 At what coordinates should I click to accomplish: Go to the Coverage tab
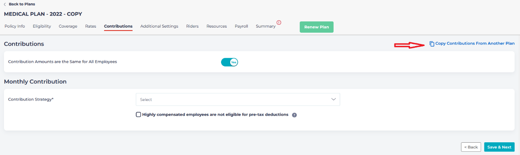coord(68,26)
